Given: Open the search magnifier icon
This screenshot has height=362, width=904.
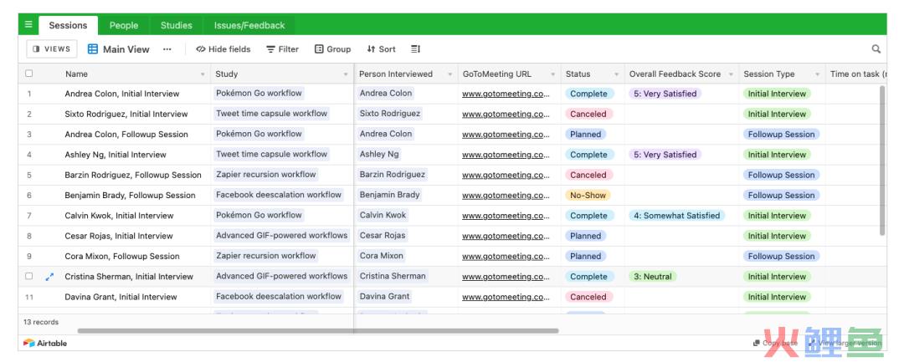Looking at the screenshot, I should tap(876, 49).
